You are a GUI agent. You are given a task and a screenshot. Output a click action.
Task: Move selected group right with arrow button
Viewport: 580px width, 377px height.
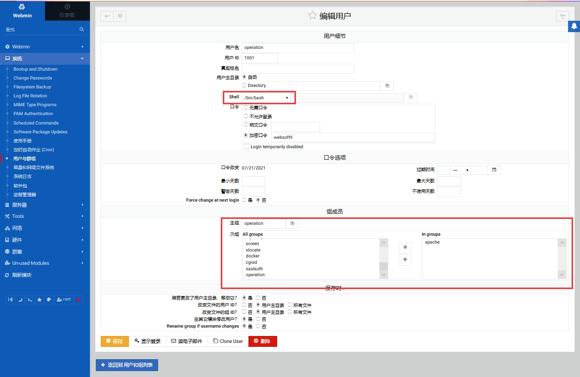(x=405, y=248)
